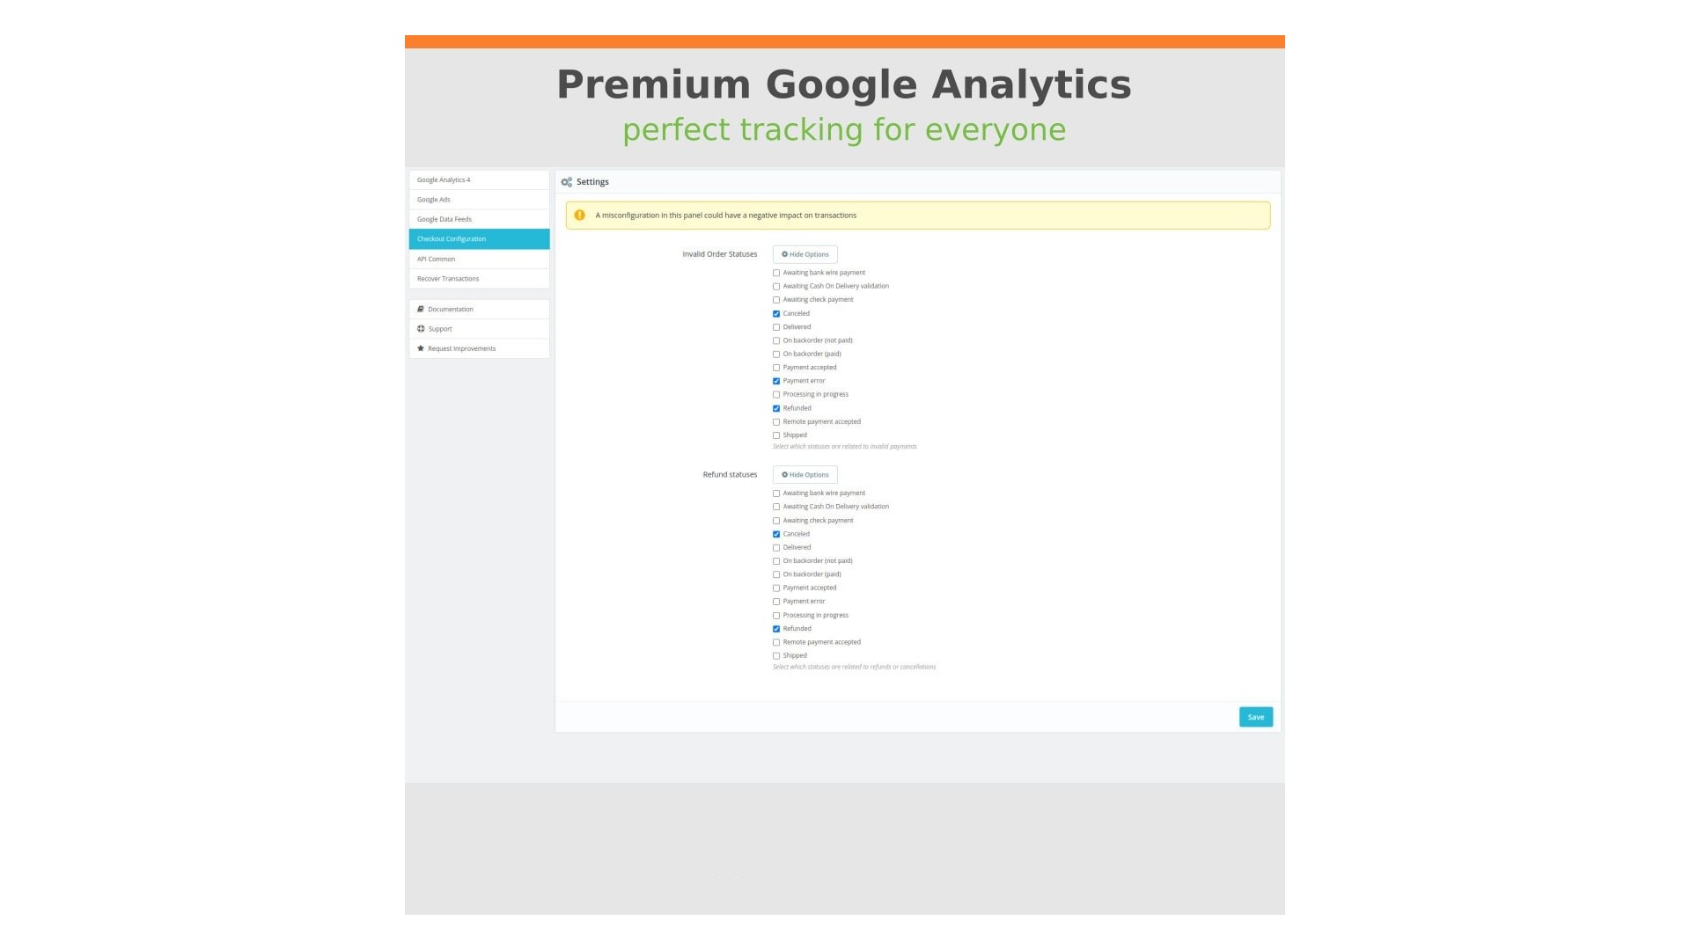
Task: Open the Documentation page
Action: point(450,309)
